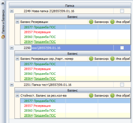Click Има обраб check icon in Баланс Резервации row
This screenshot has width=133, height=123.
[112, 22]
